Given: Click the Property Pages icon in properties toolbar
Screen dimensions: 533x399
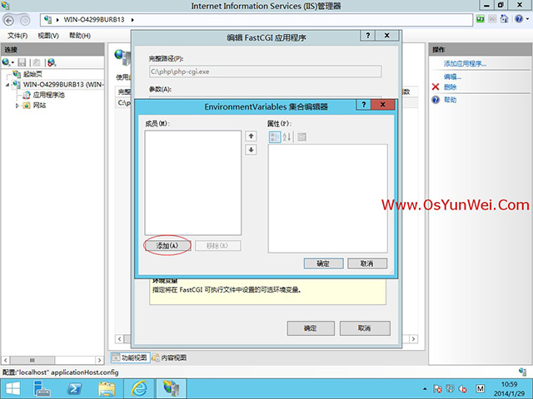Looking at the screenshot, I should click(301, 136).
